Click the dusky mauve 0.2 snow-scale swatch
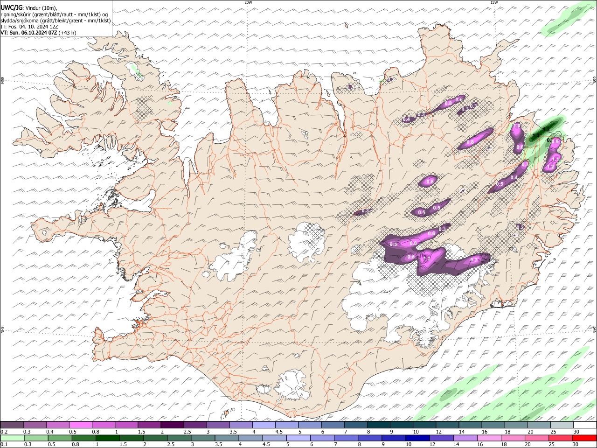The height and width of the screenshot is (448, 597). 12,425
